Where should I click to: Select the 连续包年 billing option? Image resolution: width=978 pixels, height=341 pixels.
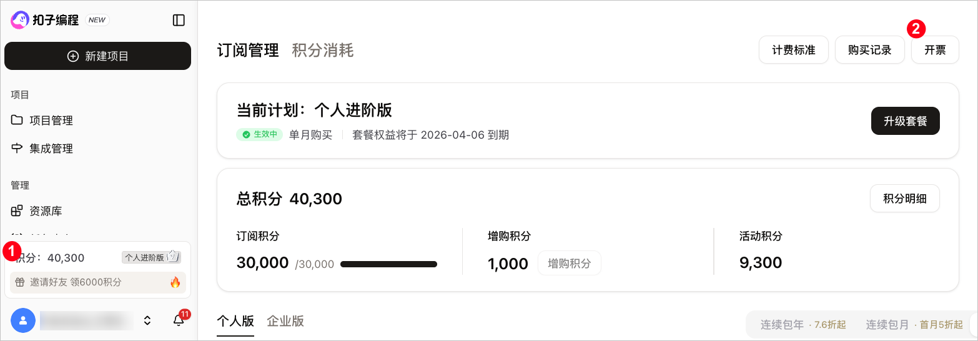pyautogui.click(x=803, y=325)
